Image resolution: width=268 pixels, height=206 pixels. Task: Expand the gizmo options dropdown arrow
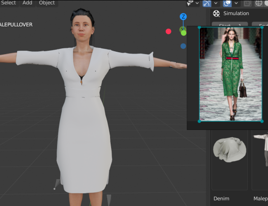pos(216,3)
